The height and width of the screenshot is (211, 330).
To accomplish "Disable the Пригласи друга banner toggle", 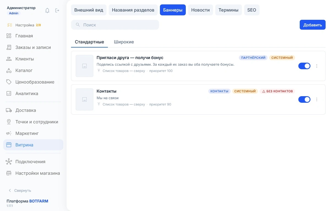I will click(304, 66).
